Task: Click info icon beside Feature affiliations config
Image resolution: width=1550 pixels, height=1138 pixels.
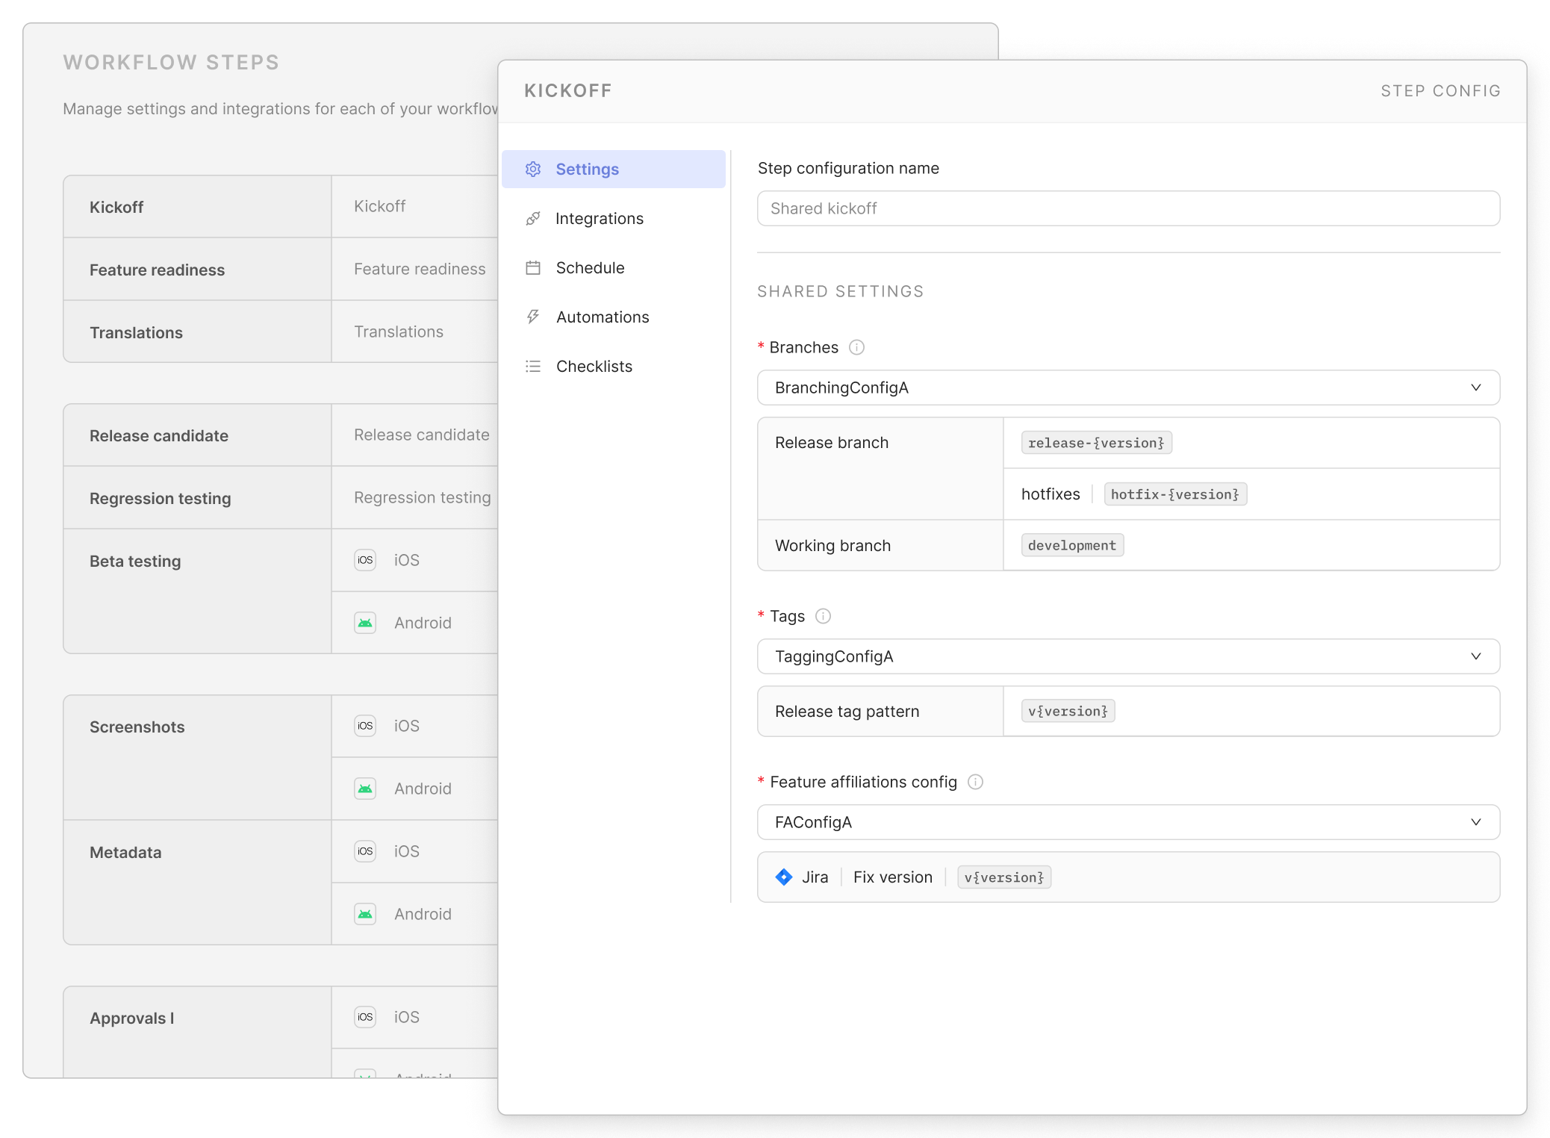Action: tap(975, 782)
